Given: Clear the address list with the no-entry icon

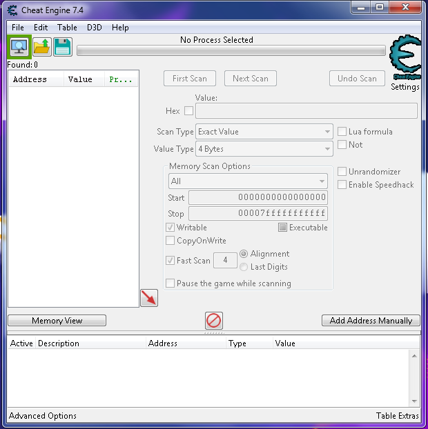Looking at the screenshot, I should click(213, 321).
